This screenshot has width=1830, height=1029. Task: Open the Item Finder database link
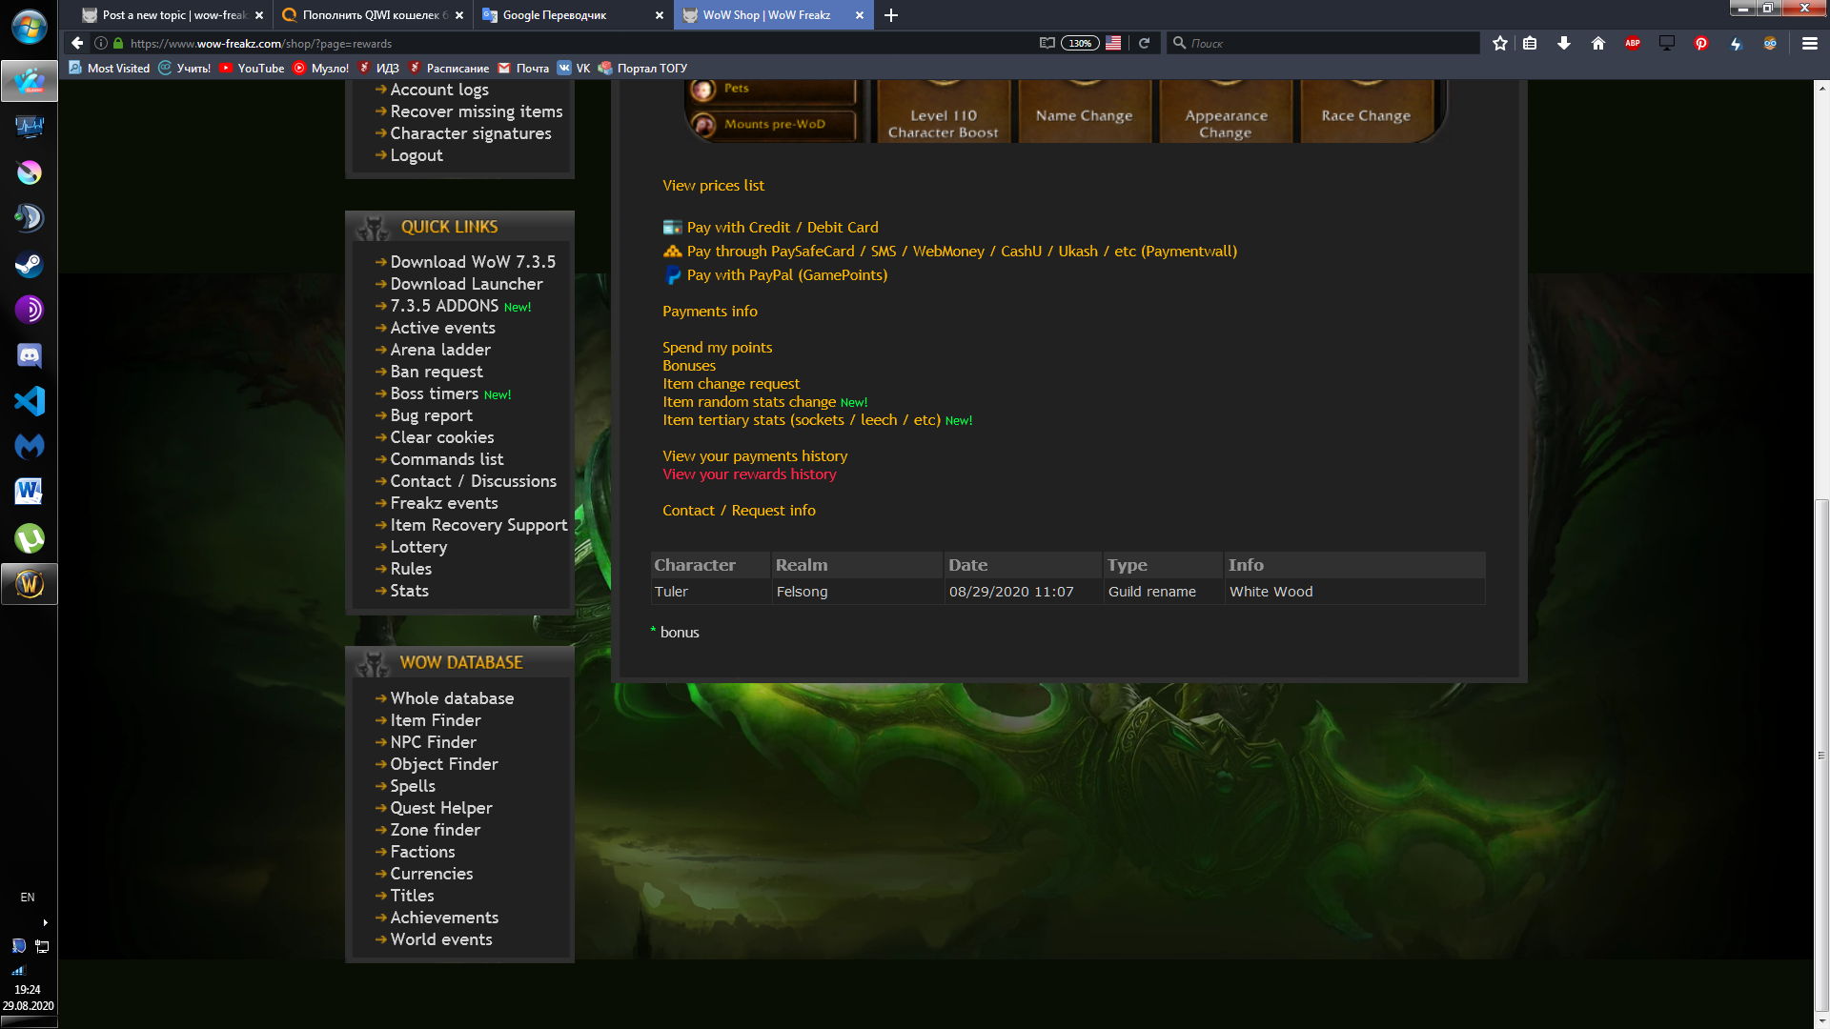[x=436, y=719]
